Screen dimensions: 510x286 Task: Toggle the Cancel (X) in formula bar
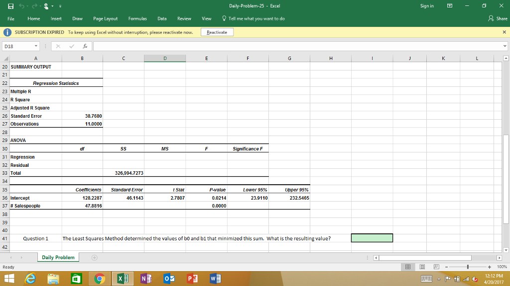coord(59,46)
